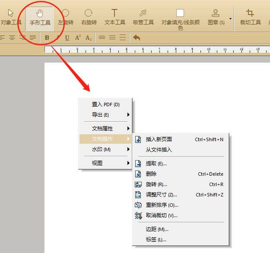
Task: Click Place PDF (置入 PDF) menu entry
Action: (105, 104)
